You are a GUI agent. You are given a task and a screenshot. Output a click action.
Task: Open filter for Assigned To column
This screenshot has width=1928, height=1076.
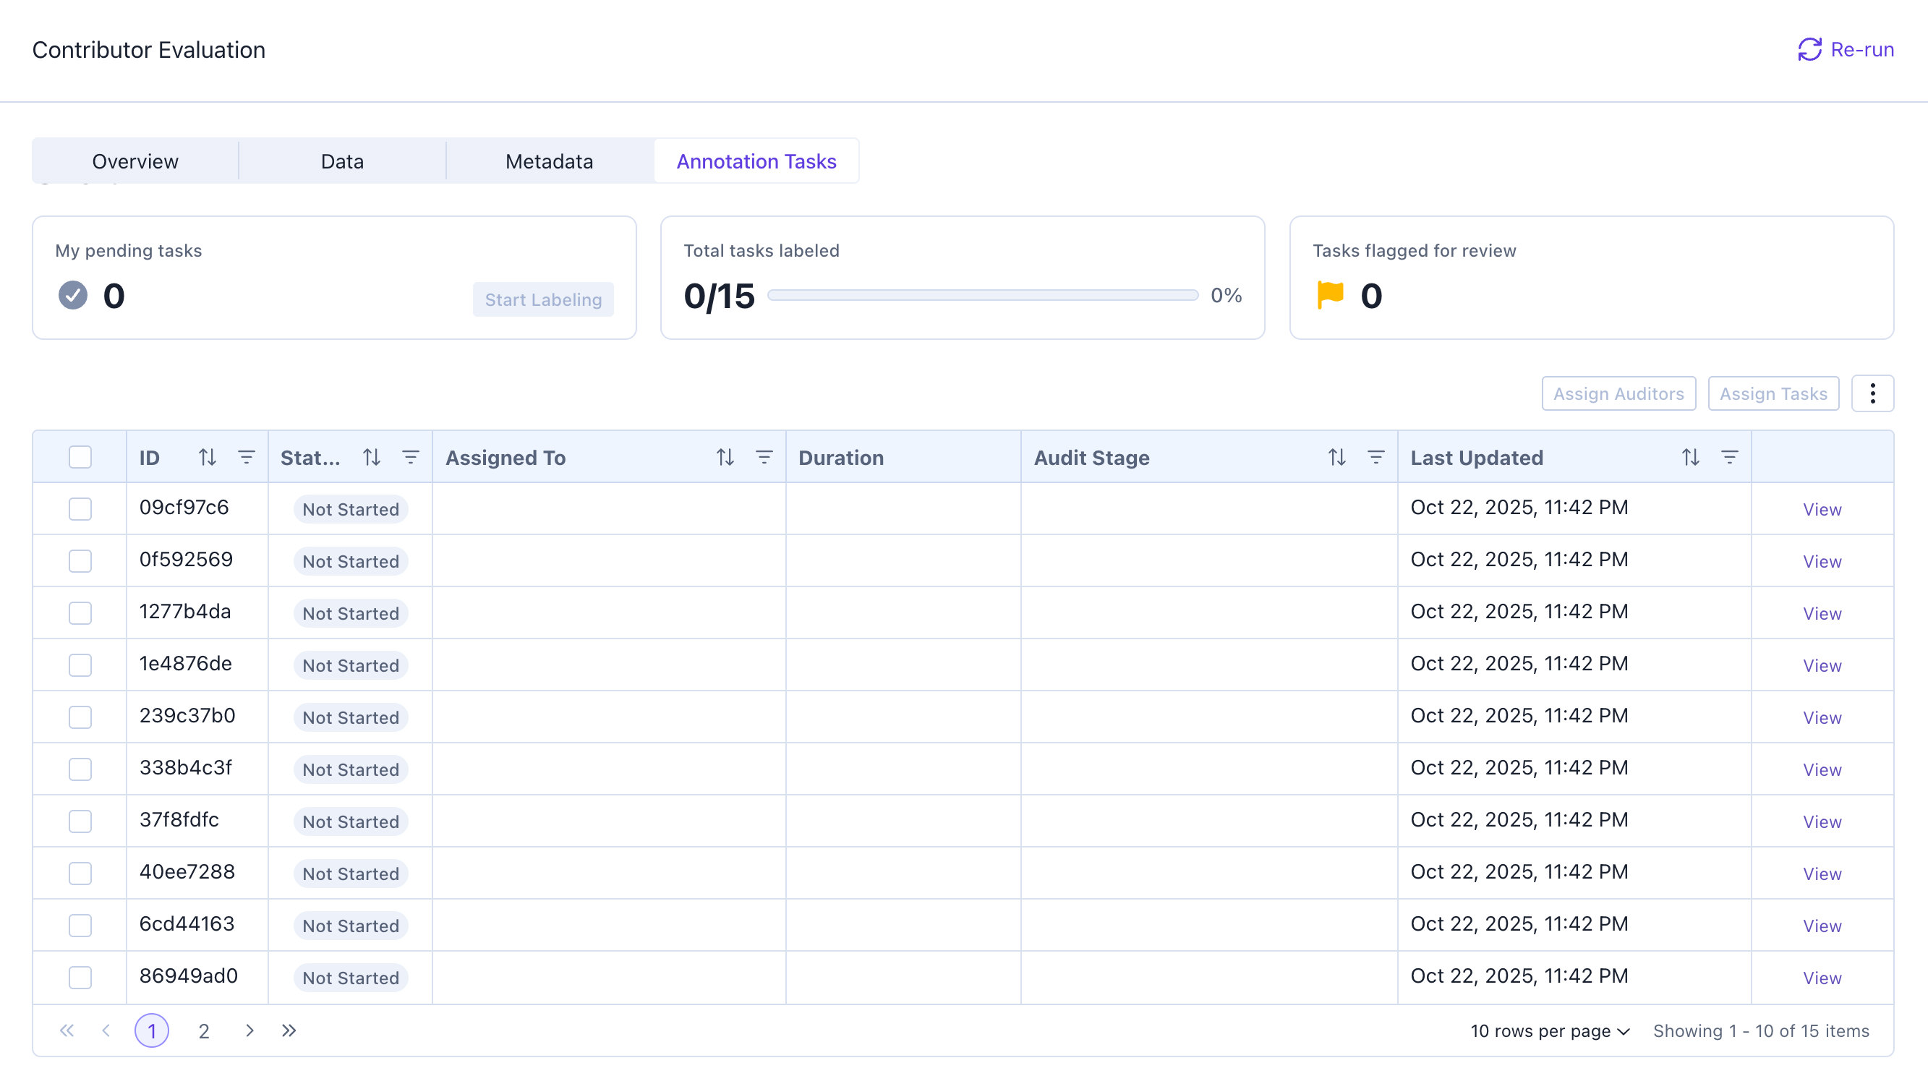point(764,457)
